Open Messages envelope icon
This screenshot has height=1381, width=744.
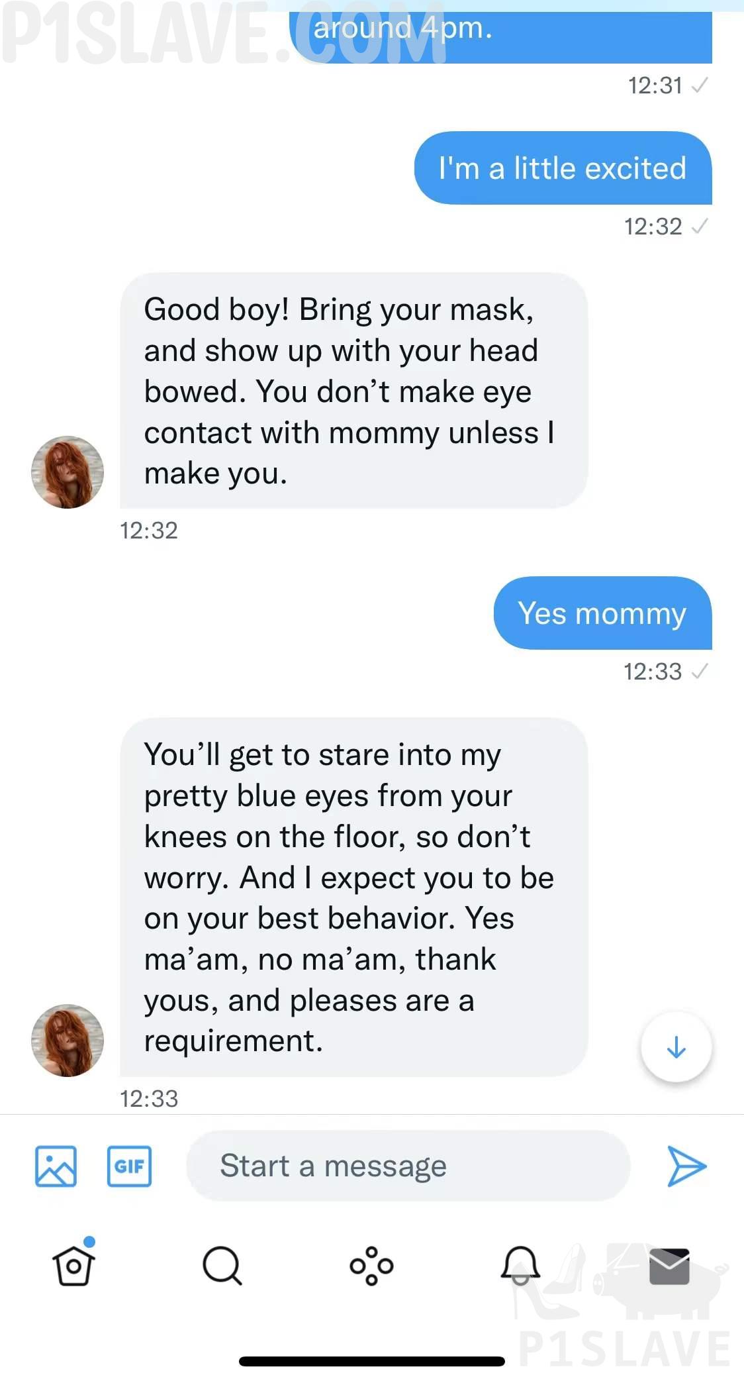pos(669,1265)
